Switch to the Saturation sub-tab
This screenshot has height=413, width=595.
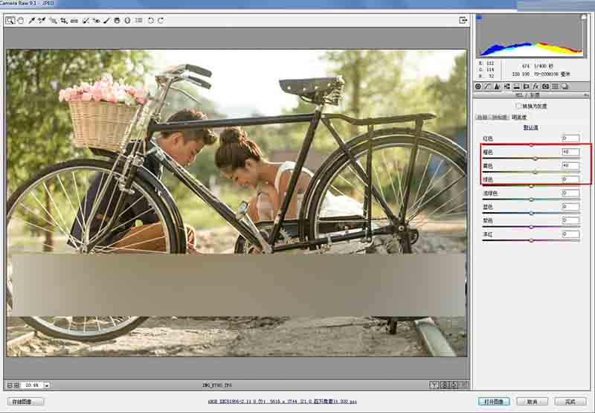(499, 118)
